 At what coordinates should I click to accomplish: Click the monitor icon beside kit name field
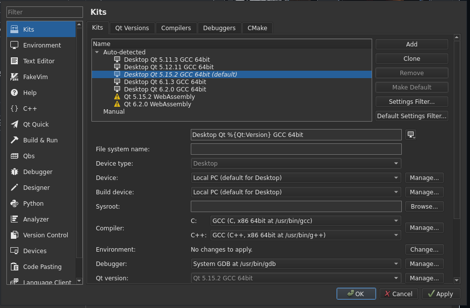pos(411,134)
